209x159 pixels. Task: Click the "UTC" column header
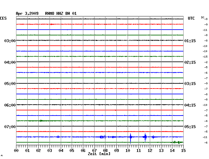(191, 18)
